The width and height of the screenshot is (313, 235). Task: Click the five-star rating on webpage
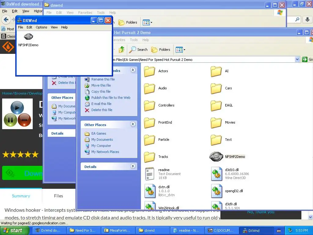point(20,154)
